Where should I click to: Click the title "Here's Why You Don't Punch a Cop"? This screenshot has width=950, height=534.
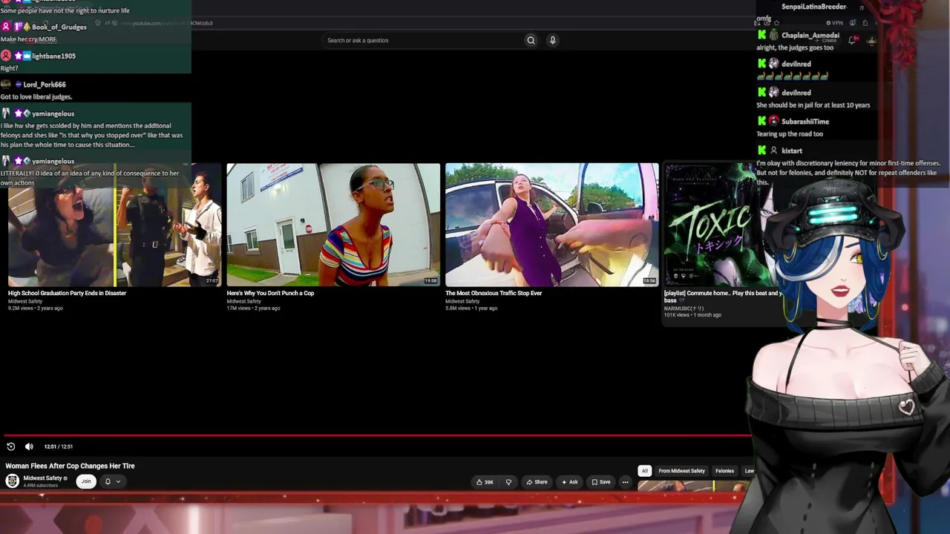tap(270, 294)
